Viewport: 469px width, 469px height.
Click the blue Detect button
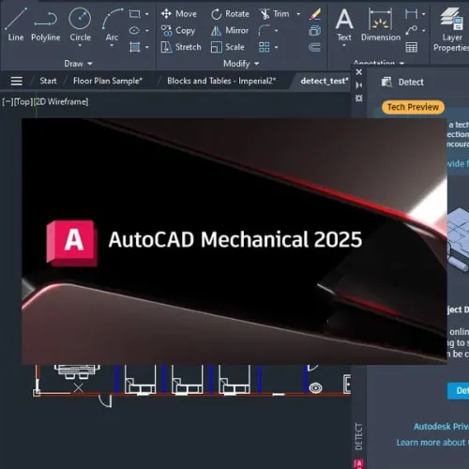coord(459,390)
